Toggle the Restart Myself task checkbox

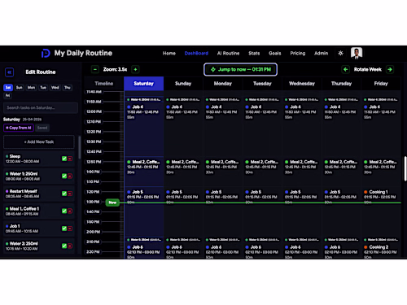[x=64, y=194]
